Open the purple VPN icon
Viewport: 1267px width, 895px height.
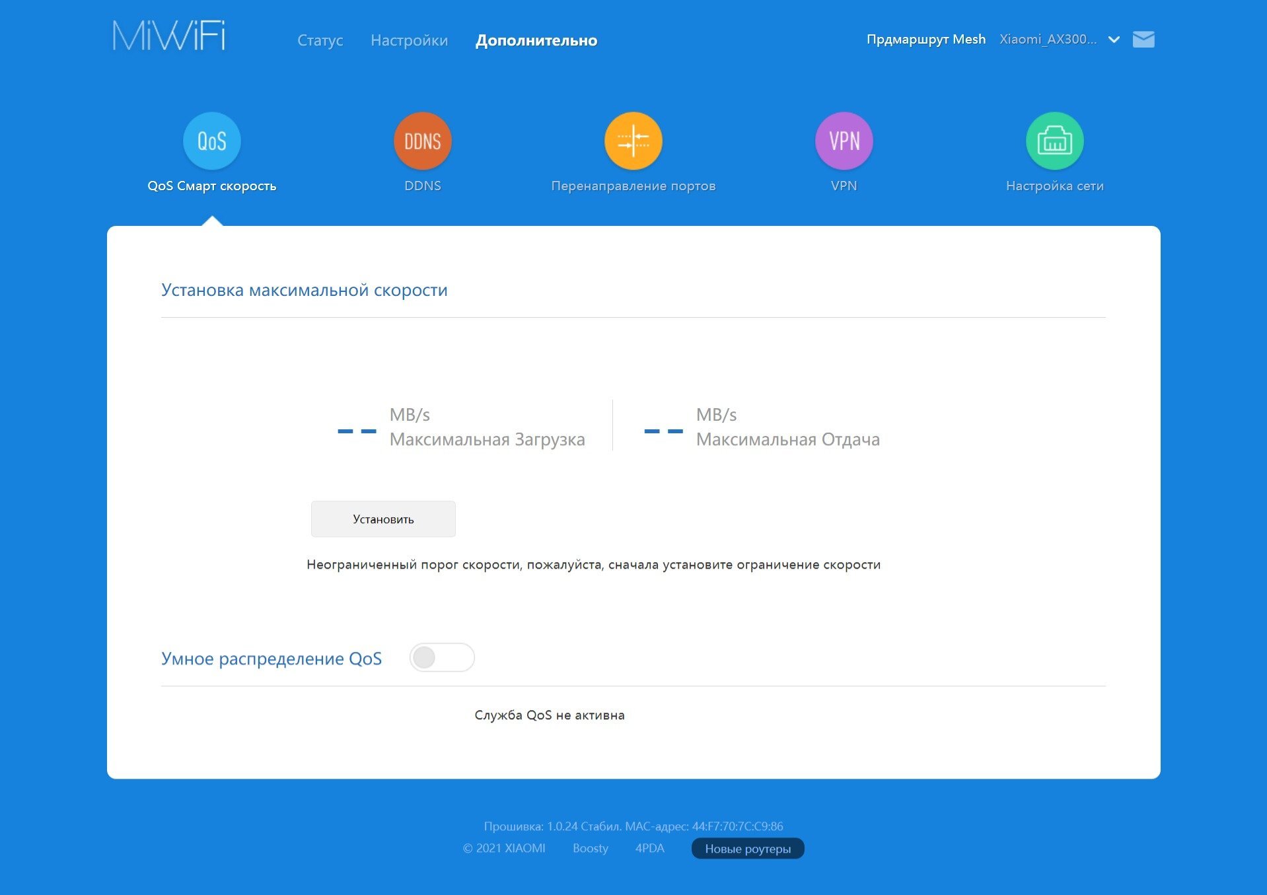click(x=844, y=141)
